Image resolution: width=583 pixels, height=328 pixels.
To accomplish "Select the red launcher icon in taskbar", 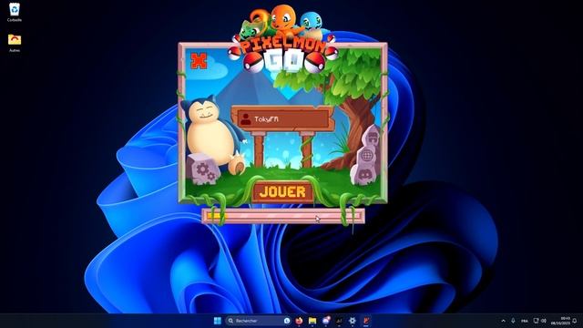I will 366,321.
